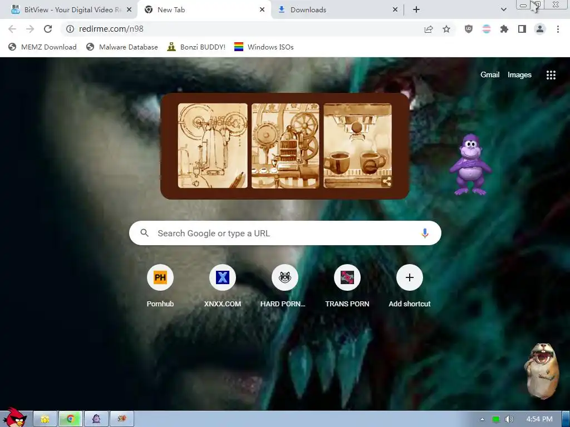This screenshot has height=427, width=570.
Task: Open the Google apps grid
Action: (x=551, y=75)
